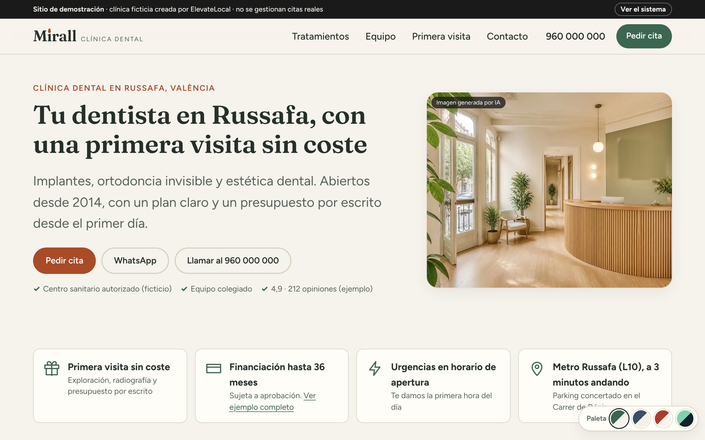Open the WhatsApp button
Image resolution: width=705 pixels, height=440 pixels.
click(x=135, y=260)
